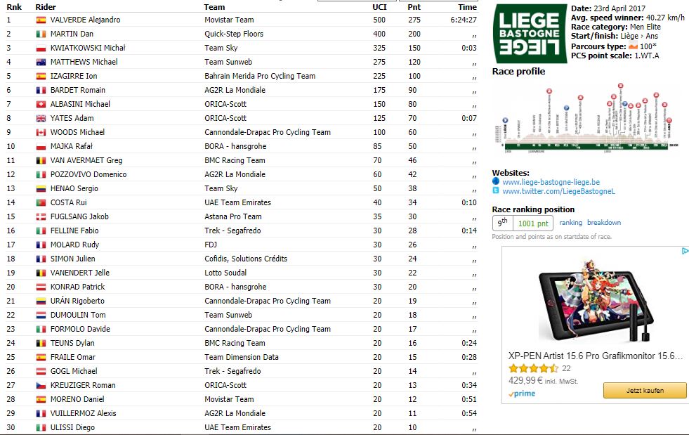Click the Dutch flag beside DUMOULIN Tom
Image resolution: width=689 pixels, height=435 pixels.
[x=41, y=315]
